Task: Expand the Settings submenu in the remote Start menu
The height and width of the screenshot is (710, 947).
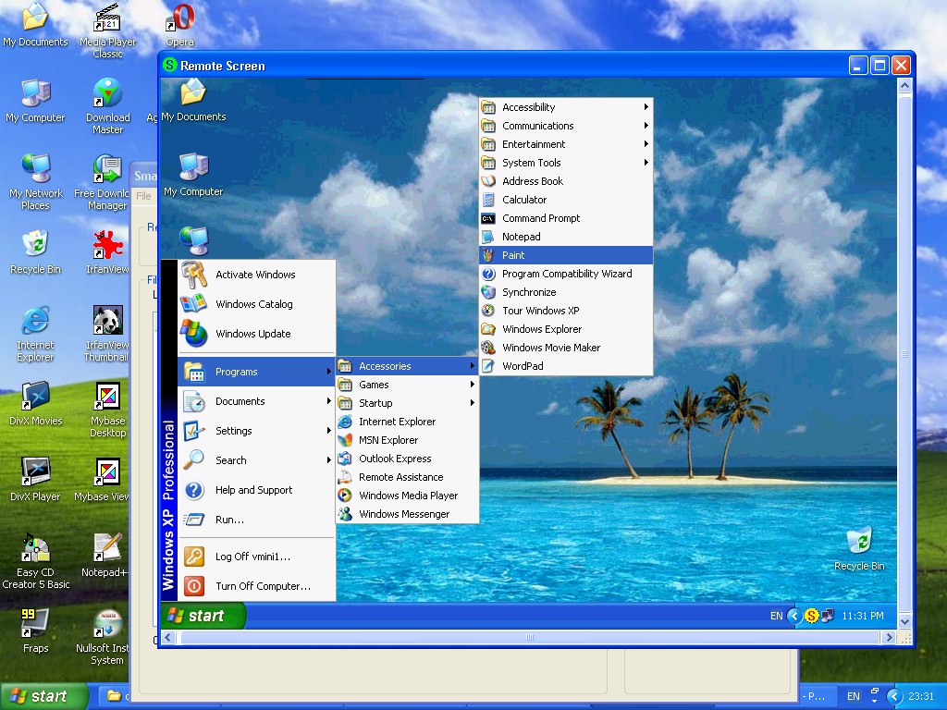Action: pyautogui.click(x=257, y=431)
